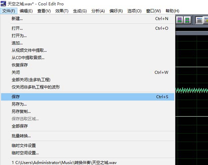Open the 编辑(E) menu
The height and width of the screenshot is (165, 208).
pos(26,11)
